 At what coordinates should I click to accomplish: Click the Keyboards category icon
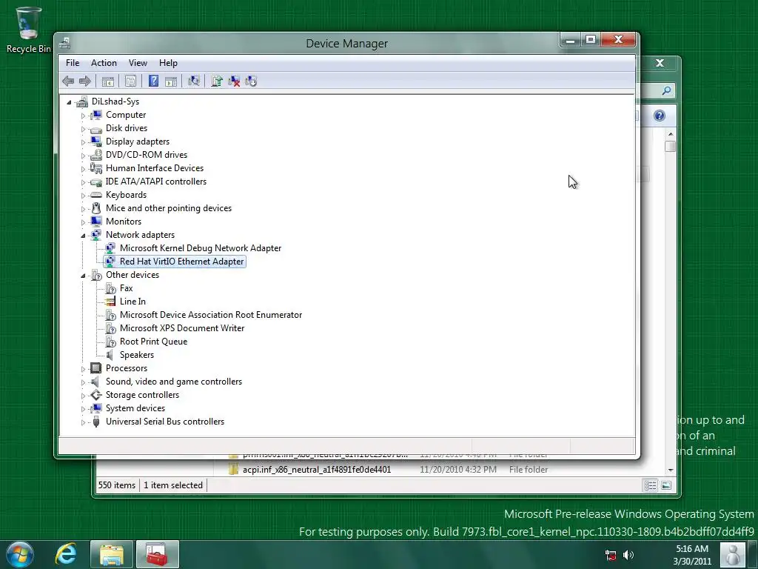click(96, 195)
